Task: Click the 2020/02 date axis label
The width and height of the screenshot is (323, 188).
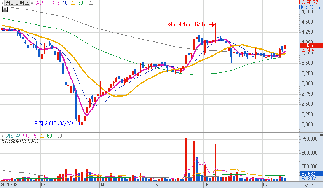Action: click(x=9, y=185)
